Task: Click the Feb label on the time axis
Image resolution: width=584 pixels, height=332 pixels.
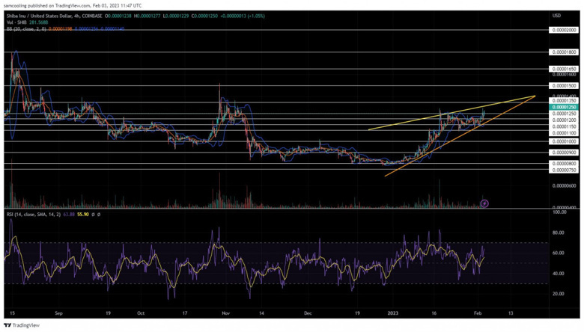Action: (x=478, y=316)
